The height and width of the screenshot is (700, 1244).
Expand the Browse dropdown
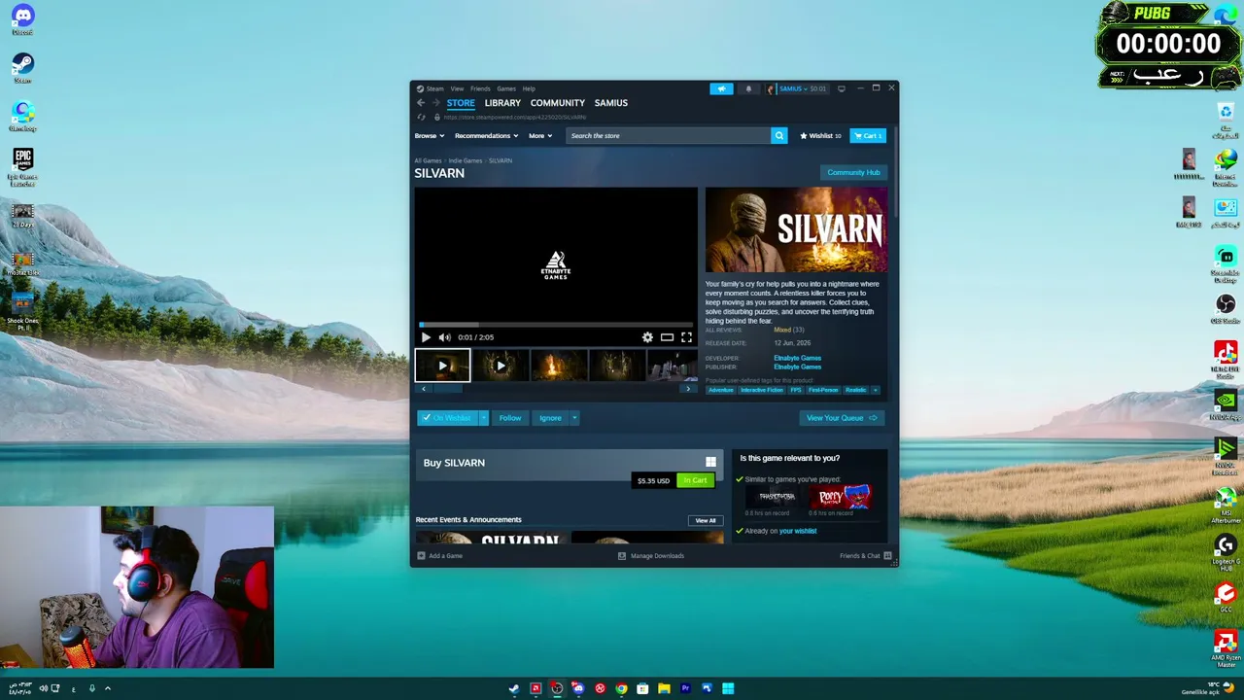click(430, 136)
